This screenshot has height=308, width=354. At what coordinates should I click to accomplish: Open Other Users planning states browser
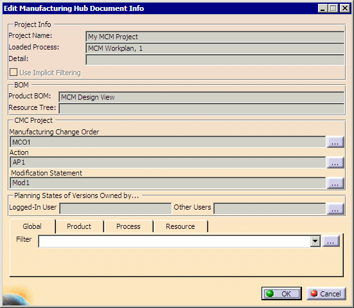(335, 208)
